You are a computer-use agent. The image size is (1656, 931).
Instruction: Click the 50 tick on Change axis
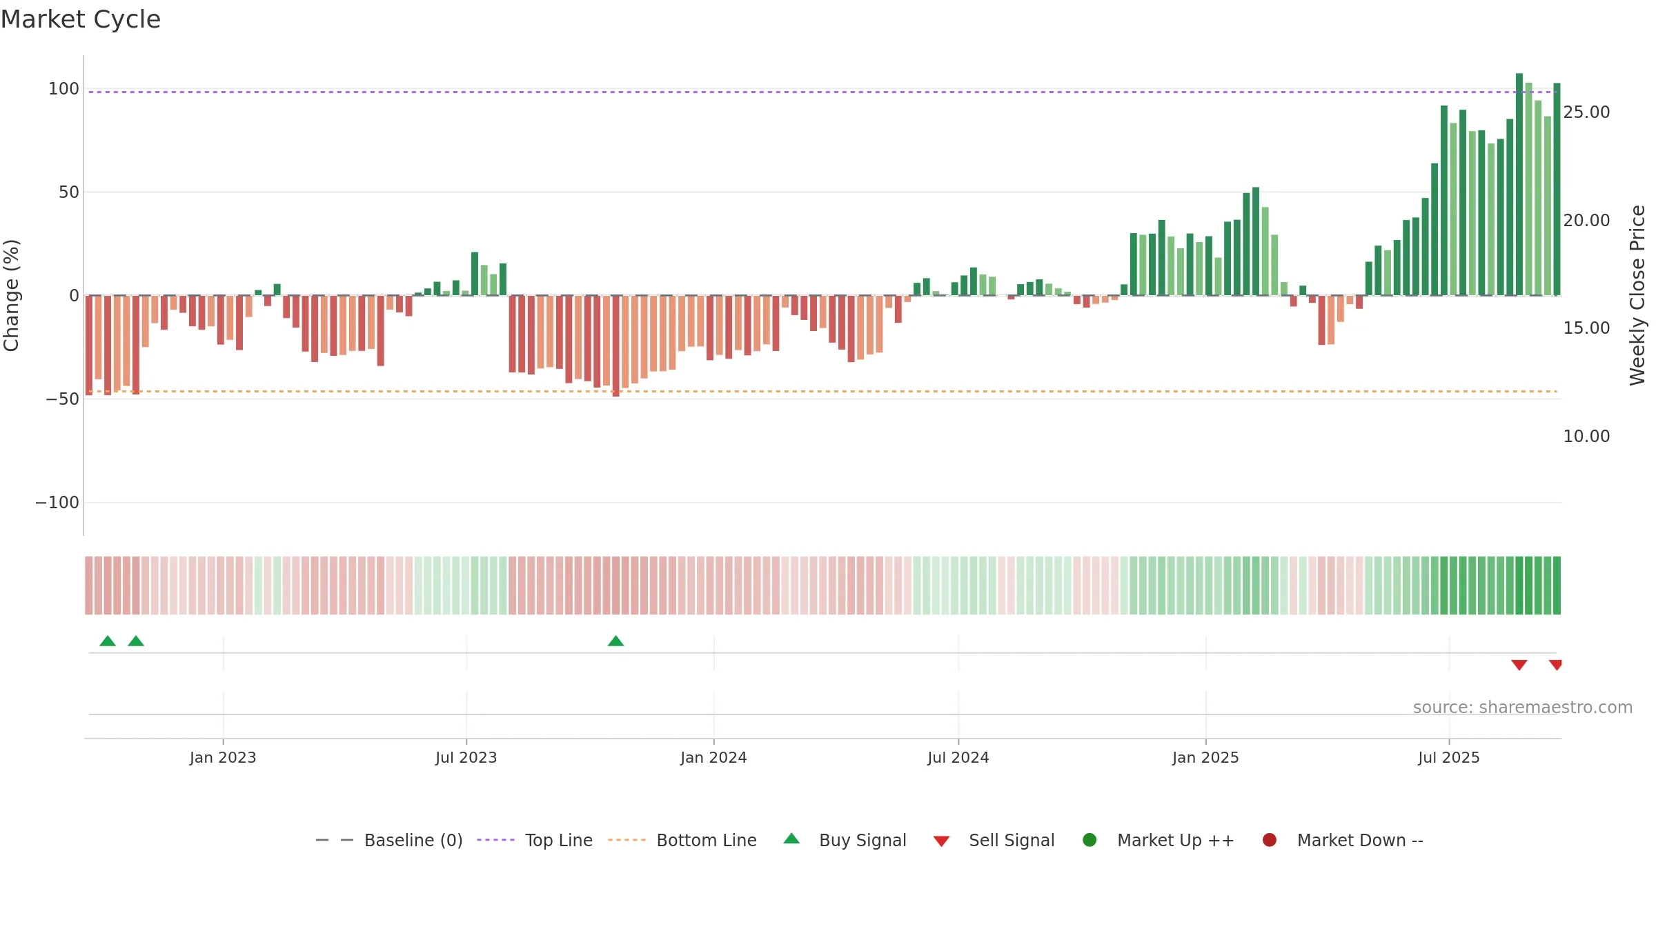pyautogui.click(x=69, y=192)
